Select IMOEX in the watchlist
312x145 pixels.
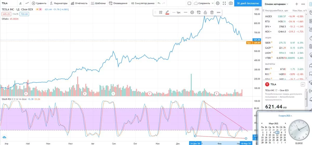[284, 16]
